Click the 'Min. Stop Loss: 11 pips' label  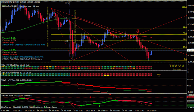tap(29, 6)
